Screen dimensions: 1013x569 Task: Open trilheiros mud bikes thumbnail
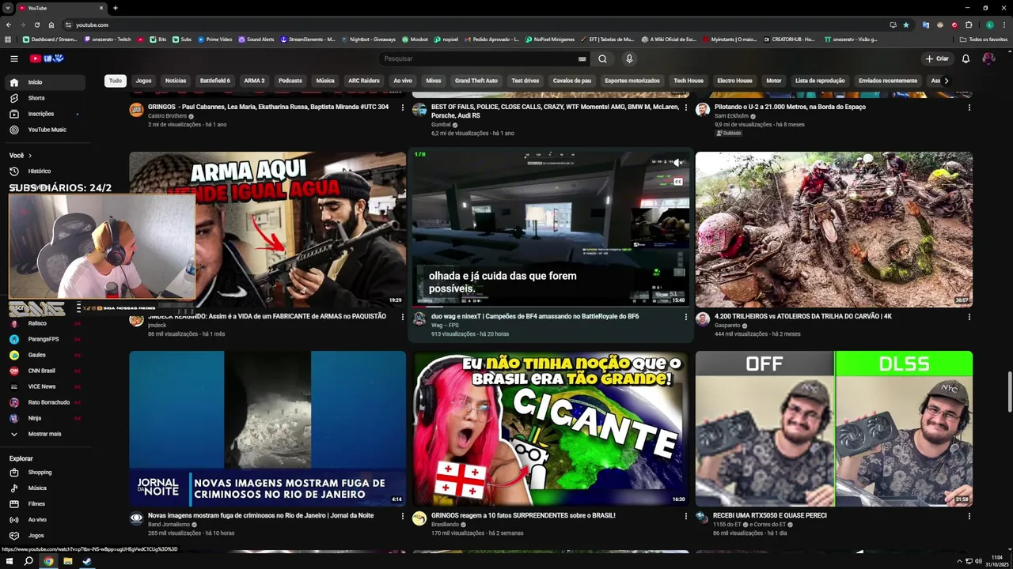point(834,229)
